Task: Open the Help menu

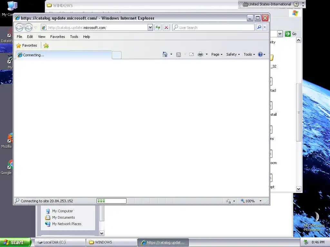Action: (86, 37)
